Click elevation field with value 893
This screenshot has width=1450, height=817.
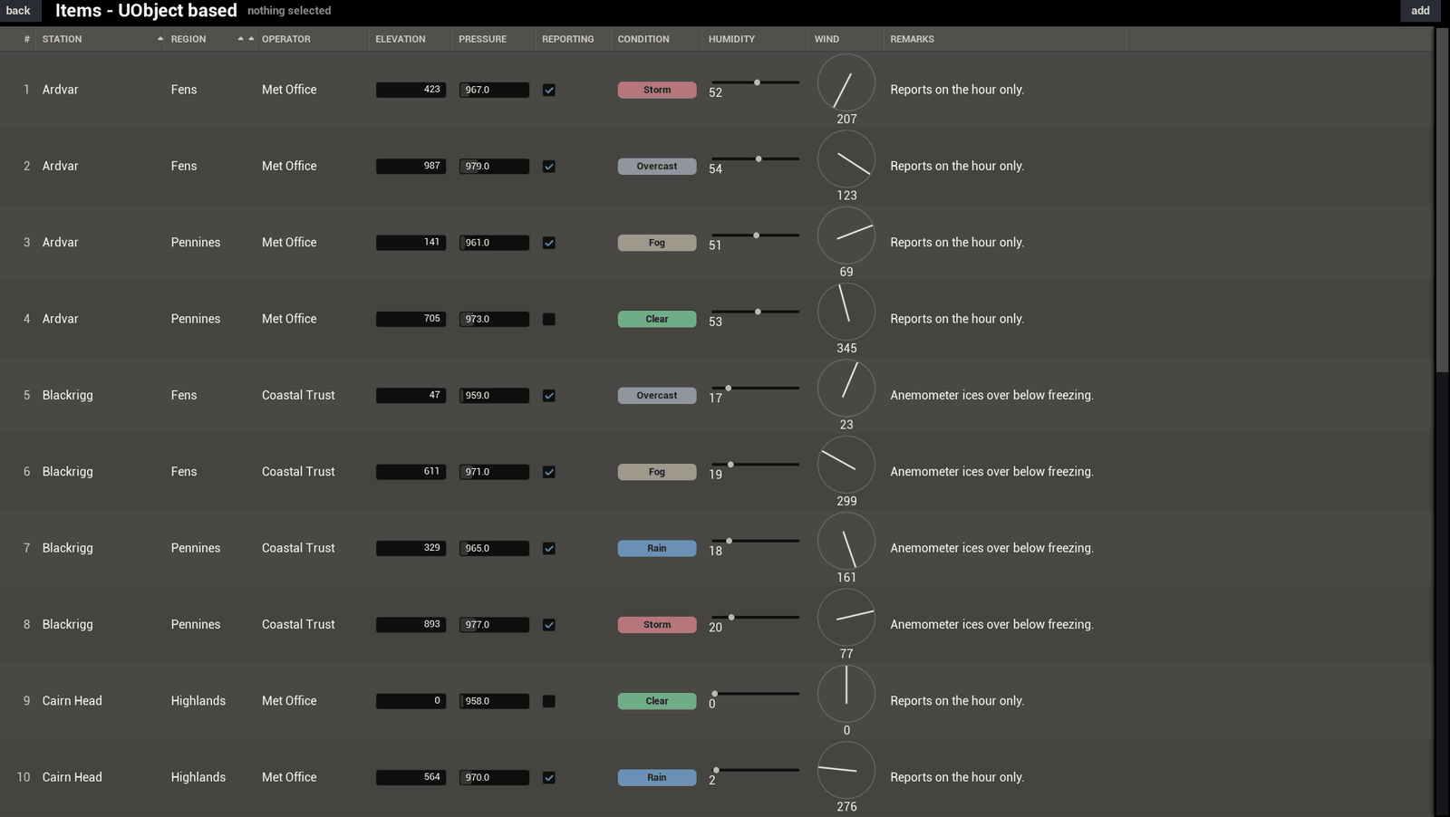(x=411, y=625)
